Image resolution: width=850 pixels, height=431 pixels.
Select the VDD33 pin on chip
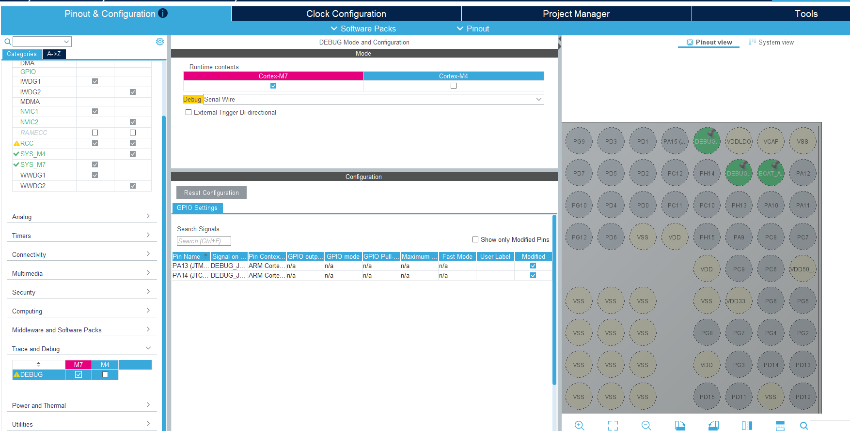click(x=739, y=301)
